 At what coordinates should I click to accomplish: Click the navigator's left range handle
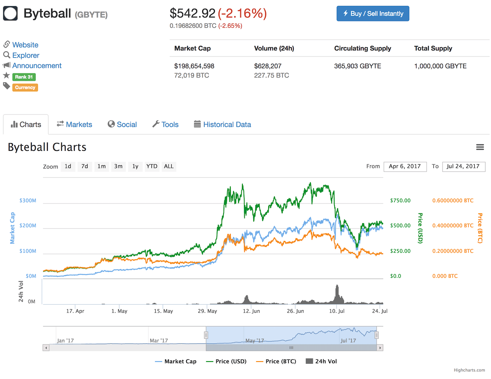(x=206, y=335)
